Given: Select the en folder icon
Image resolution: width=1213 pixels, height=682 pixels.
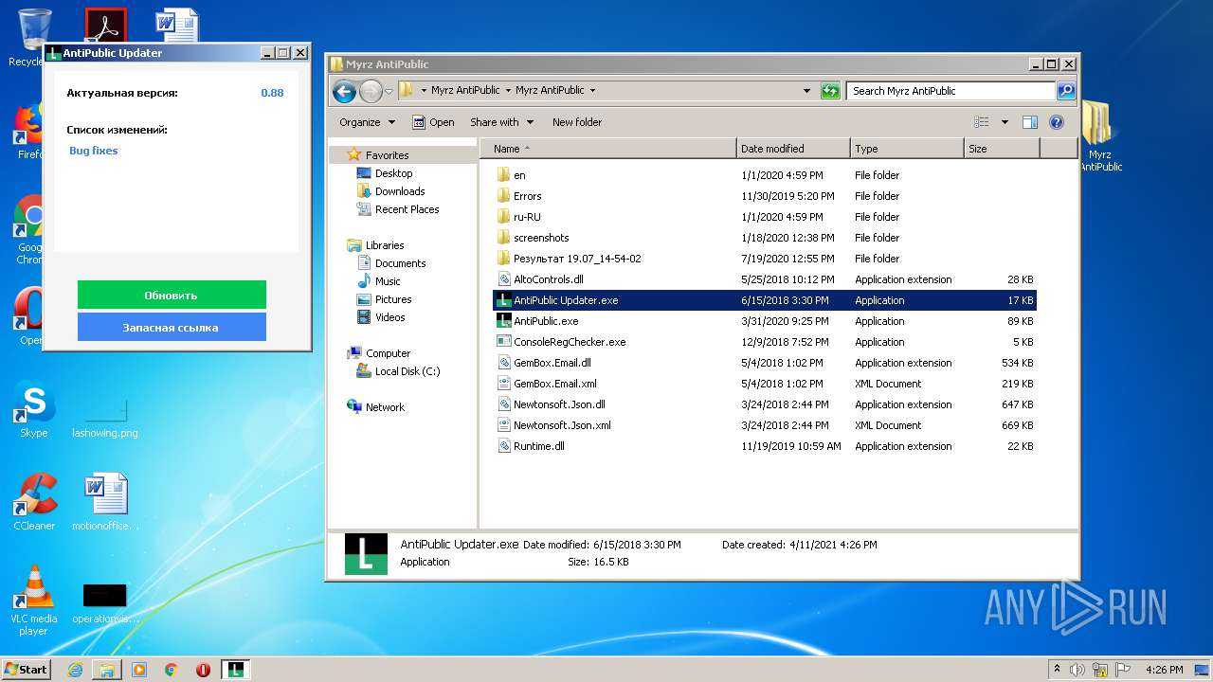Looking at the screenshot, I should coord(504,175).
